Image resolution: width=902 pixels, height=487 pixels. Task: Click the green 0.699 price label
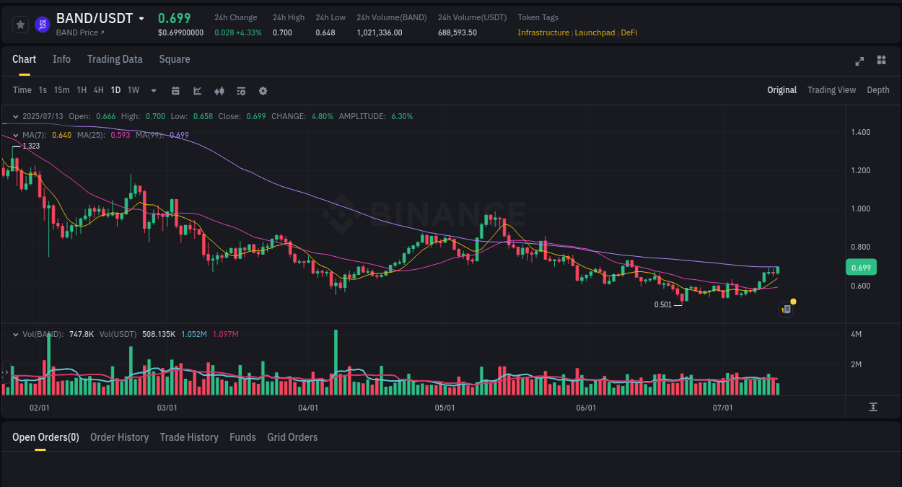(861, 267)
